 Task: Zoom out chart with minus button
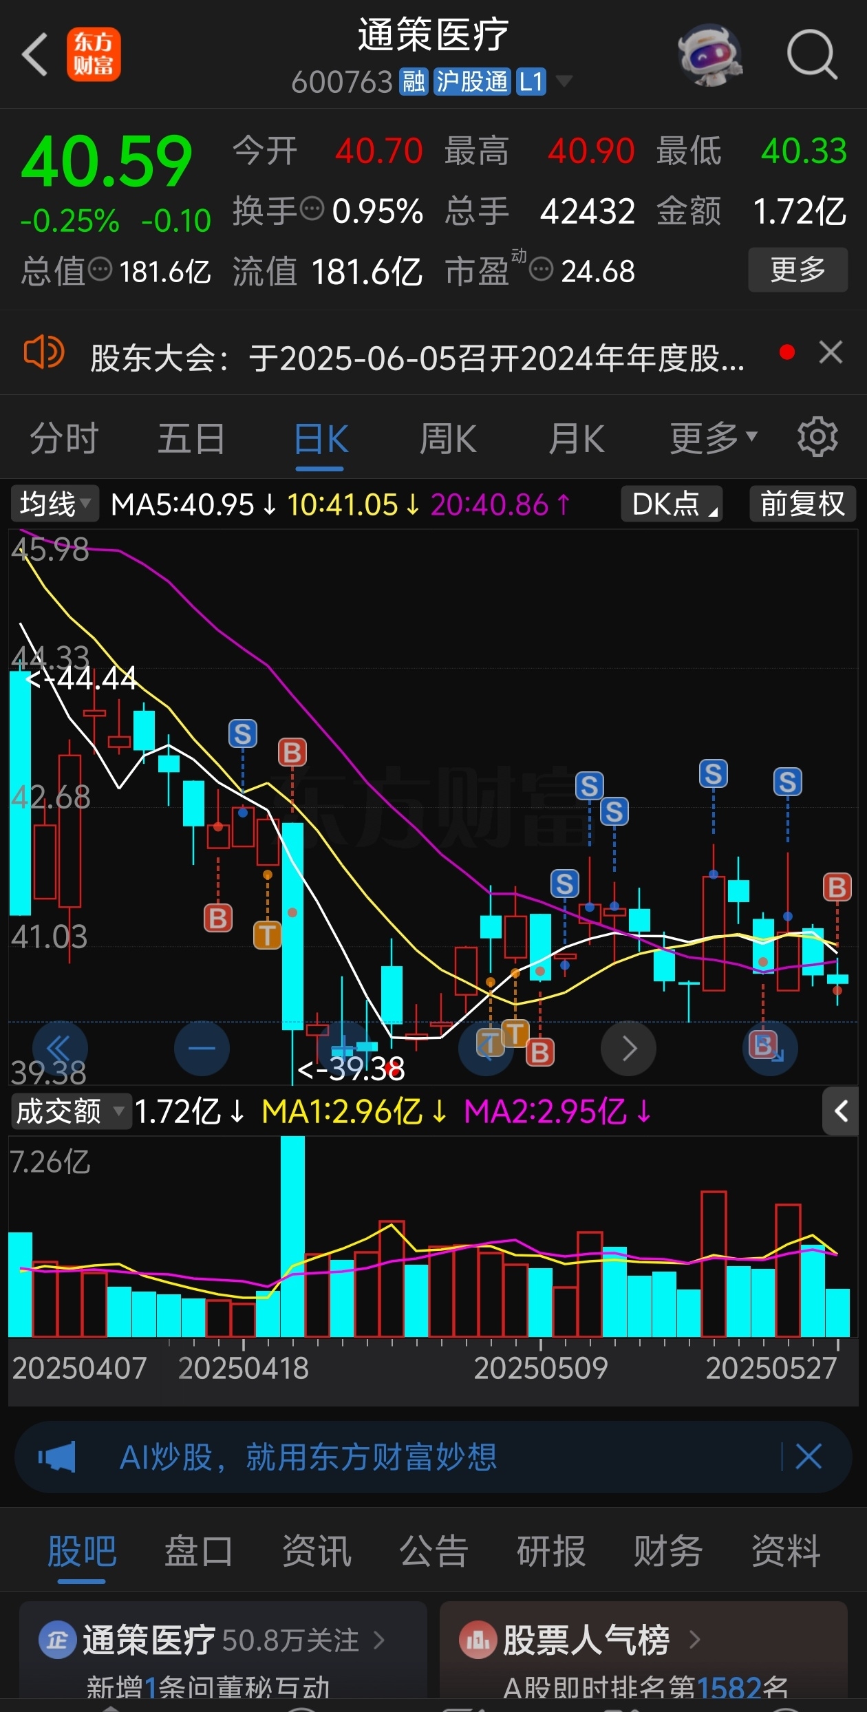tap(202, 1048)
